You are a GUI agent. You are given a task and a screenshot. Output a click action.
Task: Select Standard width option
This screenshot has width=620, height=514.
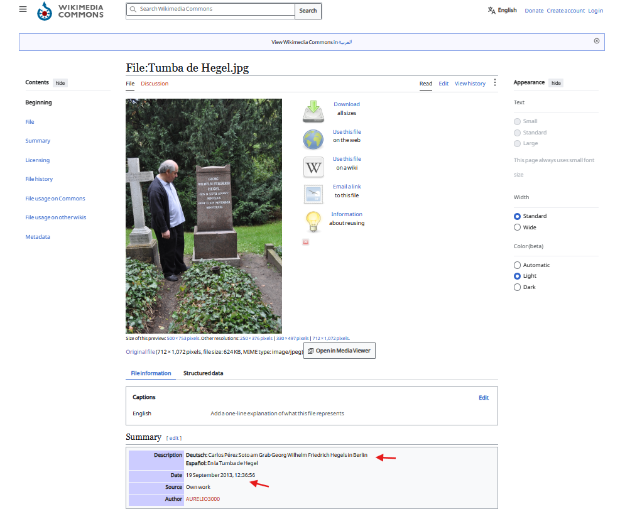pyautogui.click(x=517, y=216)
